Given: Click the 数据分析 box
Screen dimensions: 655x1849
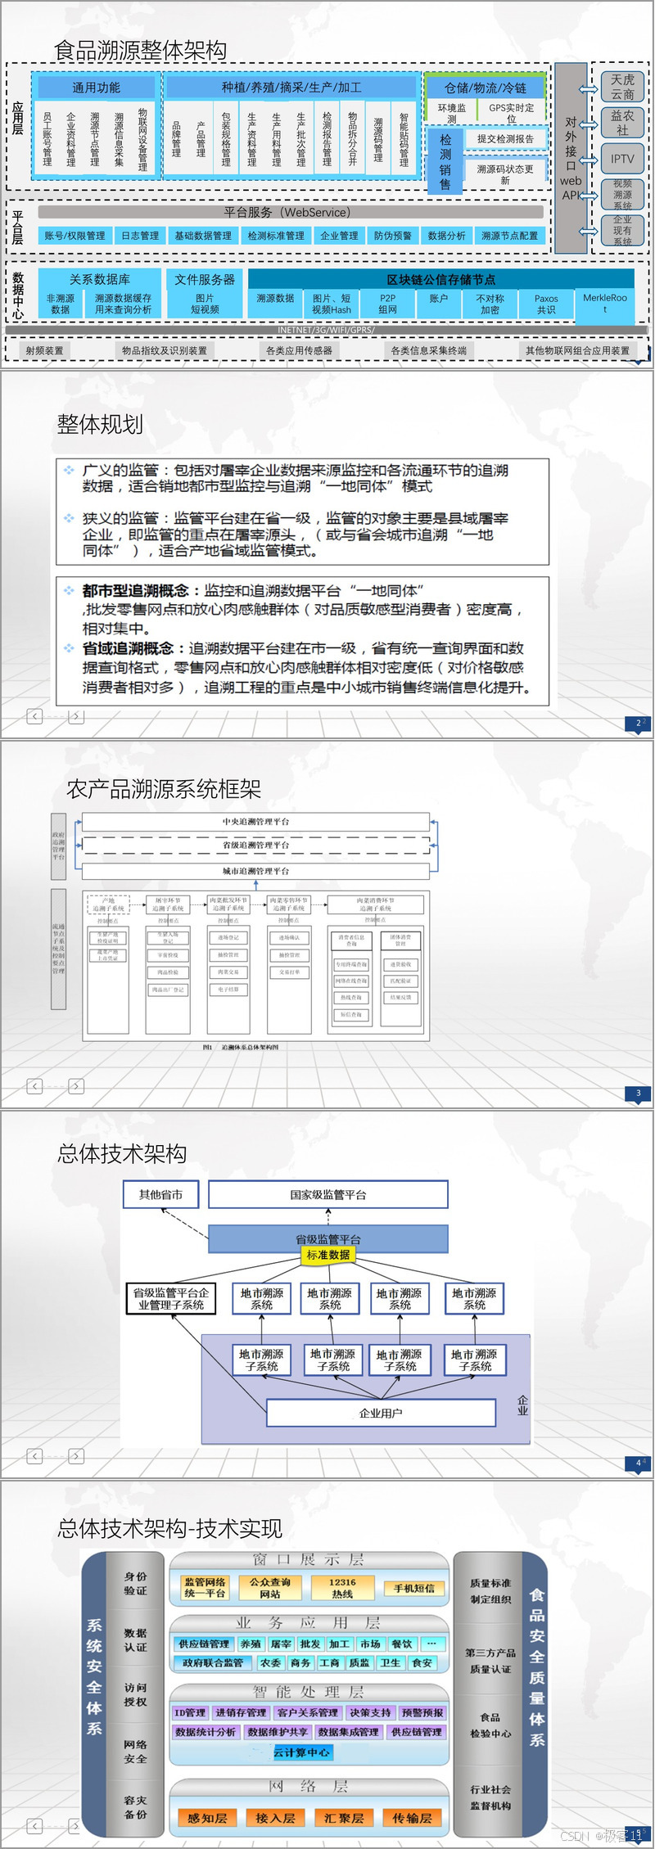Looking at the screenshot, I should point(447,236).
